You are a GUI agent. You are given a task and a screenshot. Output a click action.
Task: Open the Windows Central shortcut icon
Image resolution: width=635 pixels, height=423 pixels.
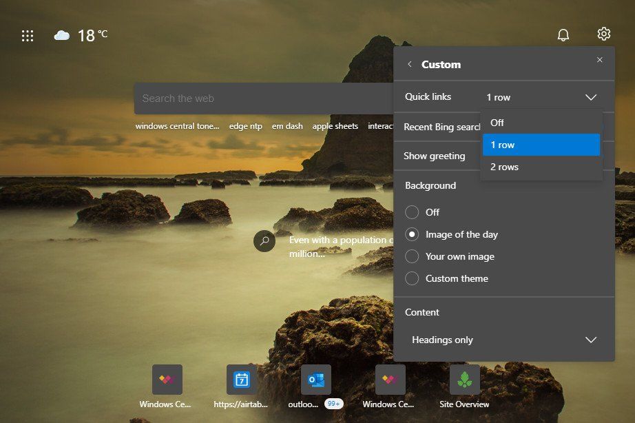click(165, 379)
